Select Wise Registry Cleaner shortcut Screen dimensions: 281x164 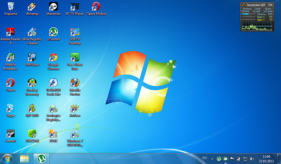32,32
